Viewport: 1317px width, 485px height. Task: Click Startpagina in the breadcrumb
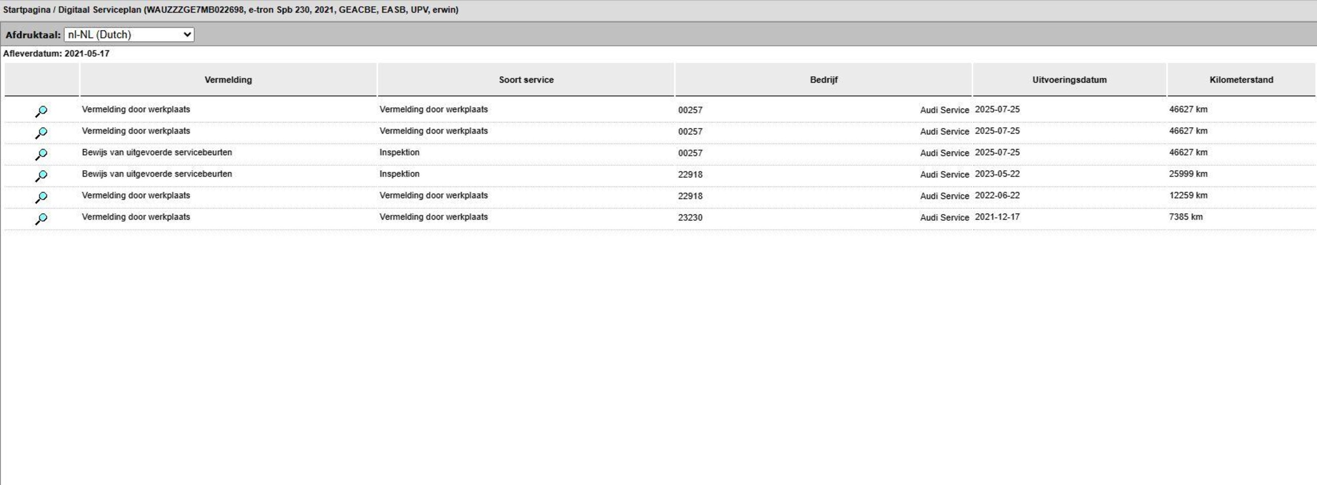tap(27, 10)
